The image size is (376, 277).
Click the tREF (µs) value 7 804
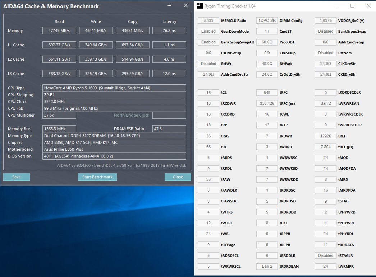point(326,147)
